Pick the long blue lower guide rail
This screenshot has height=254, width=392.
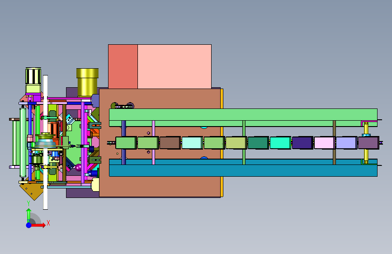tap(243, 168)
